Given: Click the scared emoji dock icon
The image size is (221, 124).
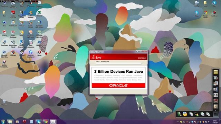Looking at the screenshot, I should coord(185,114).
